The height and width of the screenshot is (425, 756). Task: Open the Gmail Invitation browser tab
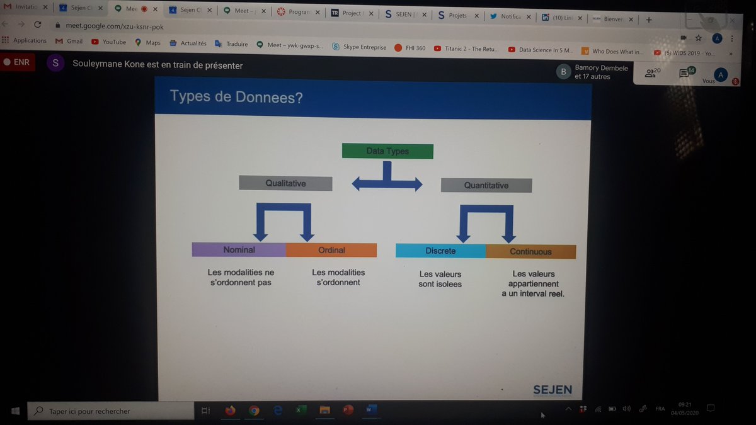click(x=25, y=8)
